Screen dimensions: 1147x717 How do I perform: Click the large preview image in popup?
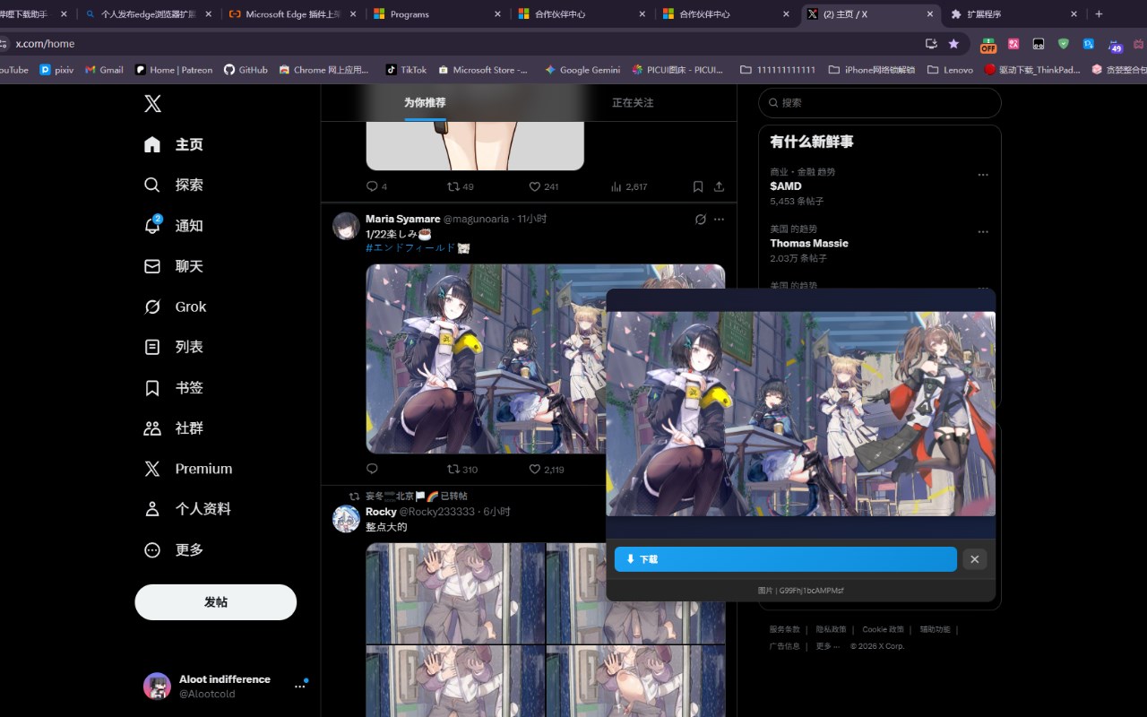point(800,413)
